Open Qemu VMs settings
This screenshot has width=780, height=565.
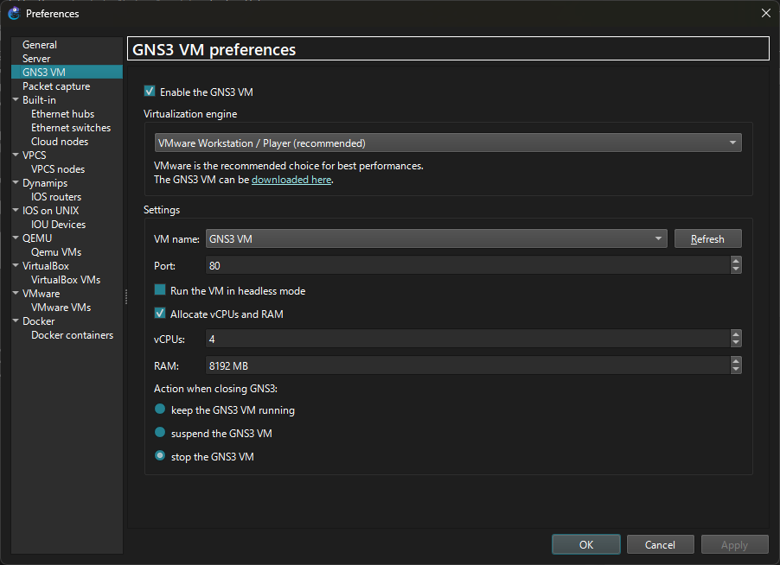tap(56, 252)
